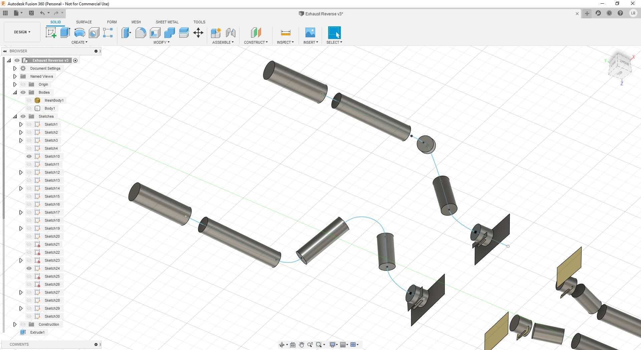Screen dimensions: 641x350
Task: Click the Fillet tool icon
Action: [x=141, y=33]
